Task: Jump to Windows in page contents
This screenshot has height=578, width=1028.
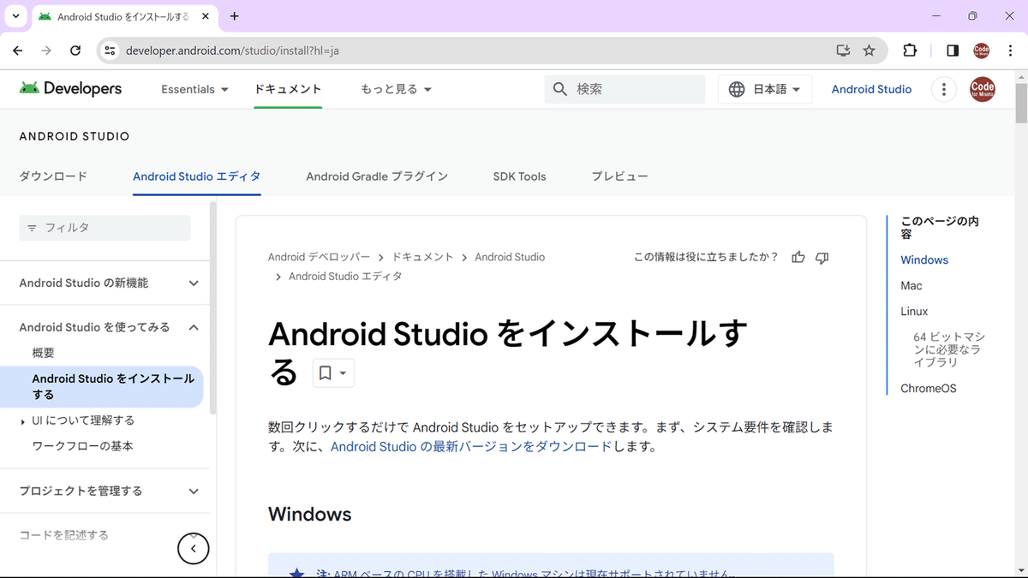Action: coord(924,260)
